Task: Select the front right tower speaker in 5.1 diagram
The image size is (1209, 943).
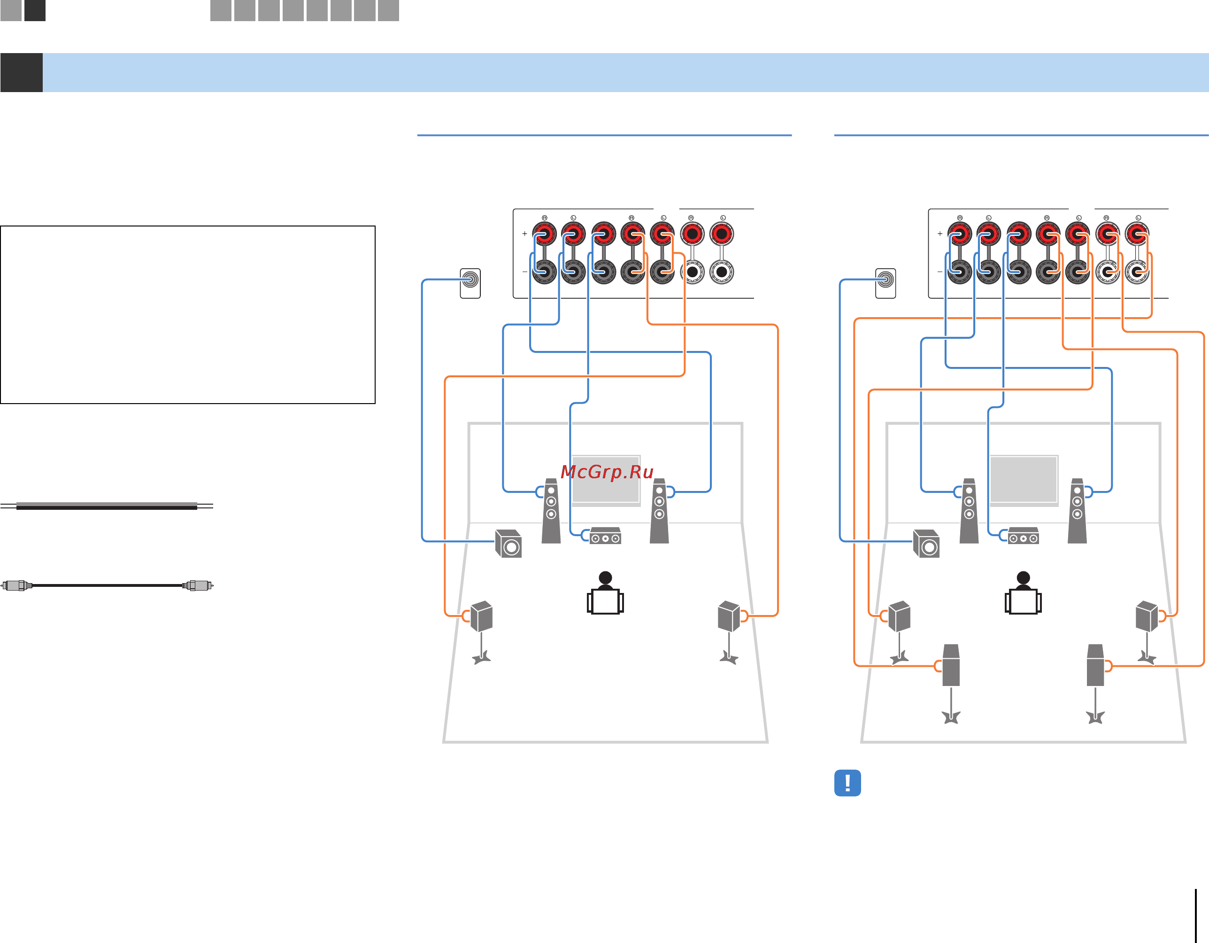Action: (659, 510)
